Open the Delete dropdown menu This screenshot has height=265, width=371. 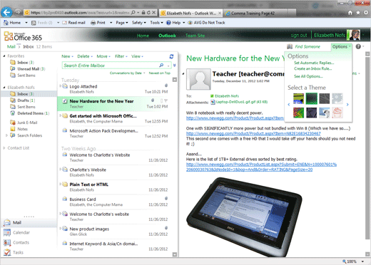coord(85,56)
